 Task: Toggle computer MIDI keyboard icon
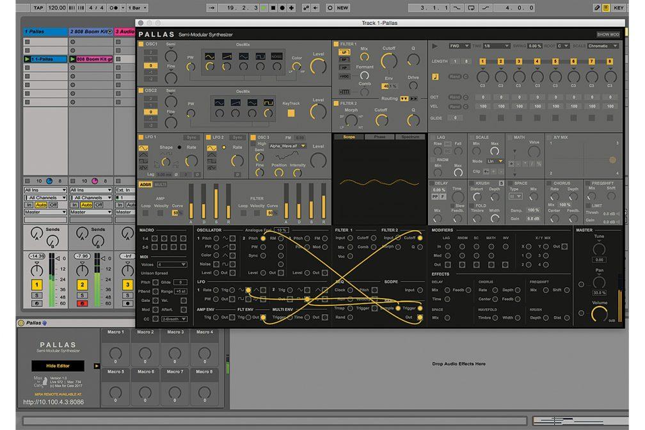pyautogui.click(x=606, y=8)
